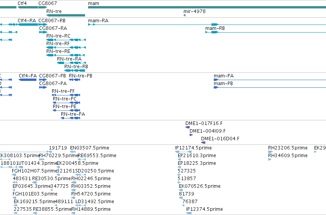The image size is (326, 215).
Task: Click the CG8067-PA protein label
Action: pos(53,84)
